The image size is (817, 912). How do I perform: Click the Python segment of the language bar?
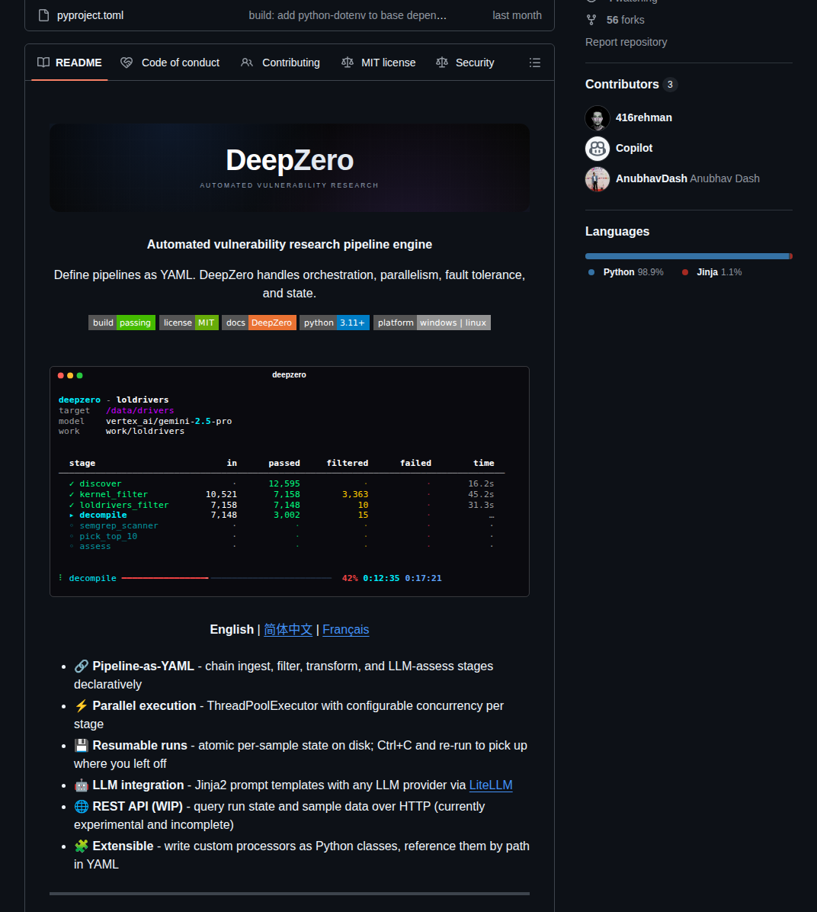pos(687,256)
